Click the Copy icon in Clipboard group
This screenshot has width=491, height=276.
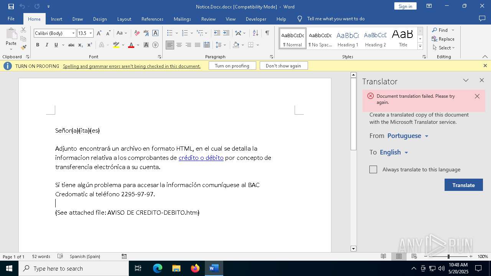tap(23, 39)
